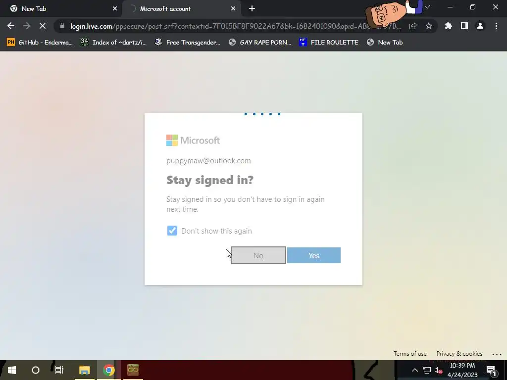Open the tab search chevron
This screenshot has height=380, width=507.
pos(427,7)
